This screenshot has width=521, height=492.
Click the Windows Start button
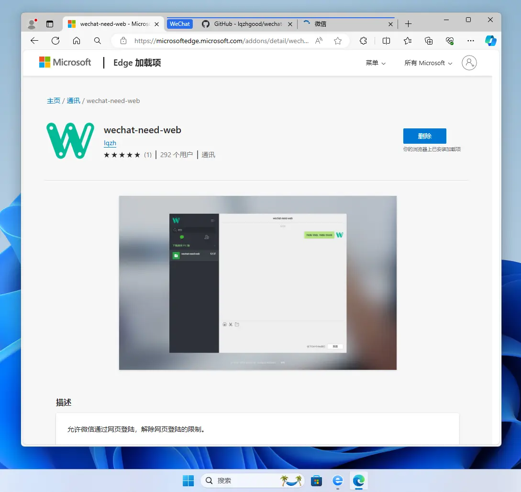[188, 481]
